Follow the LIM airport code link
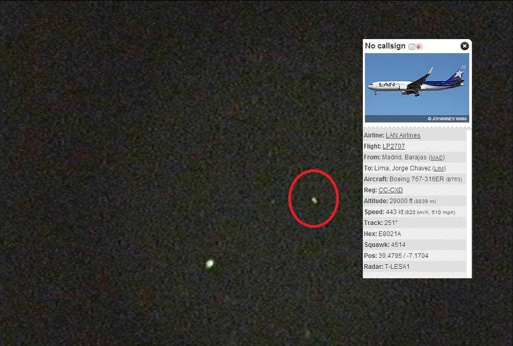This screenshot has width=513, height=346. click(x=439, y=169)
